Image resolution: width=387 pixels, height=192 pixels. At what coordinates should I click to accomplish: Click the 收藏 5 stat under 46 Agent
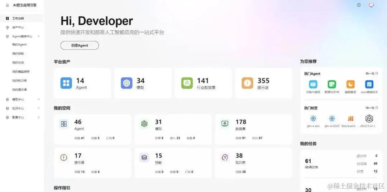click(x=95, y=138)
